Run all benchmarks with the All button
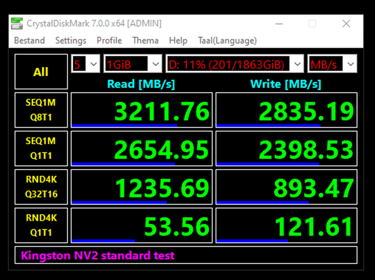The image size is (375, 280). coord(41,72)
